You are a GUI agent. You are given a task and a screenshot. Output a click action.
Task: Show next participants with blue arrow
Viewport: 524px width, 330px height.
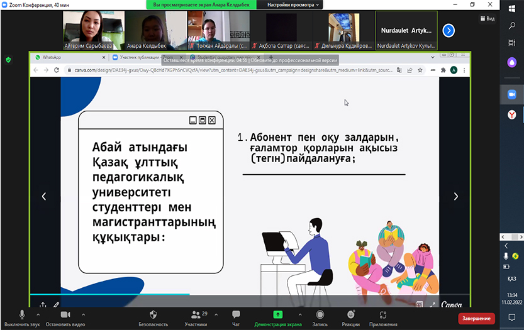[448, 30]
